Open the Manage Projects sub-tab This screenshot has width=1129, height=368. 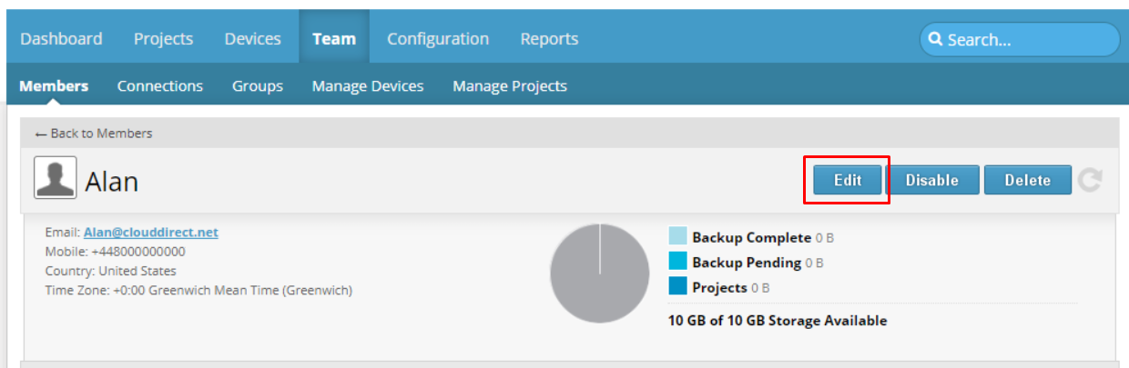pyautogui.click(x=510, y=86)
